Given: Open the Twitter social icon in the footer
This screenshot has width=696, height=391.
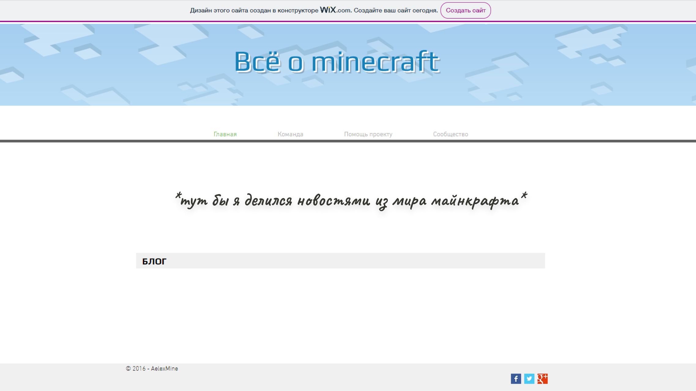Looking at the screenshot, I should pyautogui.click(x=529, y=379).
